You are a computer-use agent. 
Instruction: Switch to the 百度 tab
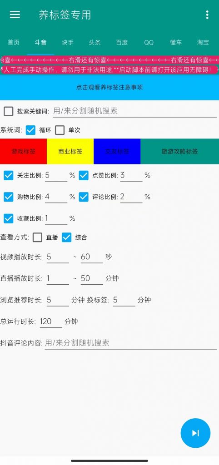[122, 42]
